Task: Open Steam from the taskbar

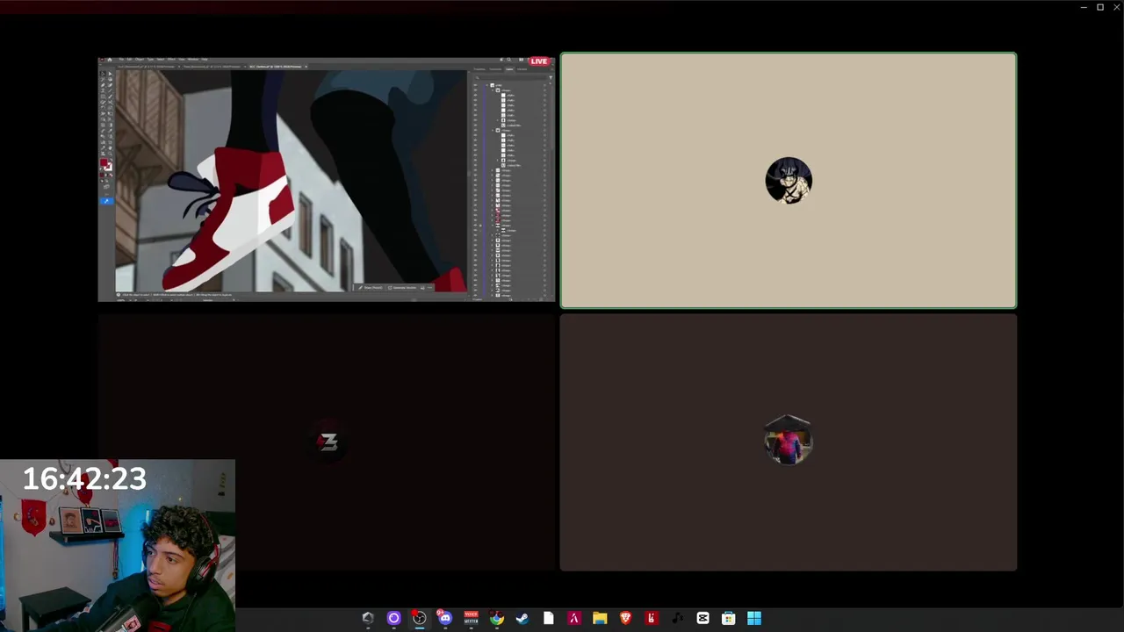Action: coord(522,618)
